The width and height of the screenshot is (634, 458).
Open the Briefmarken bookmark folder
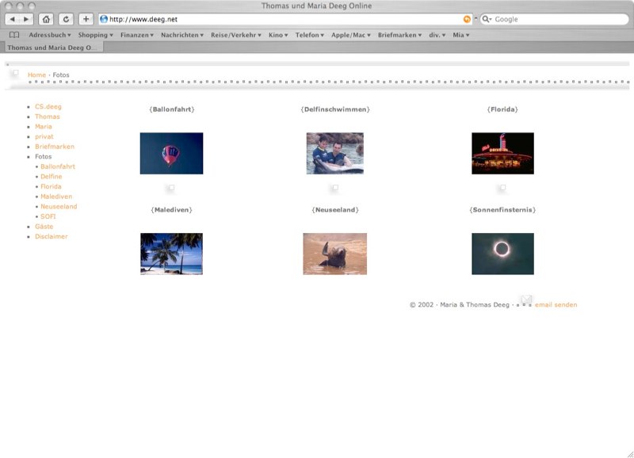click(400, 35)
